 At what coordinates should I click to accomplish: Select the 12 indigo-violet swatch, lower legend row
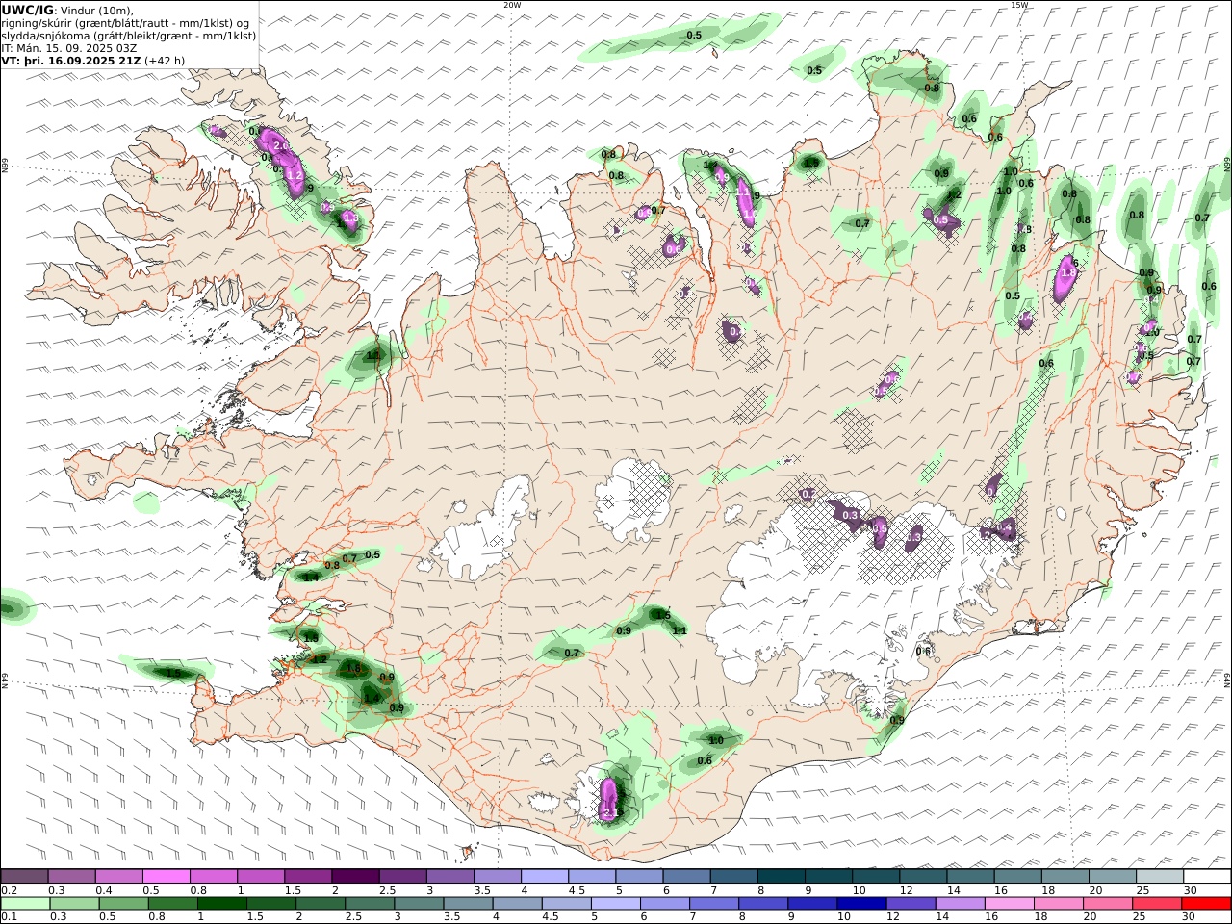tap(911, 904)
